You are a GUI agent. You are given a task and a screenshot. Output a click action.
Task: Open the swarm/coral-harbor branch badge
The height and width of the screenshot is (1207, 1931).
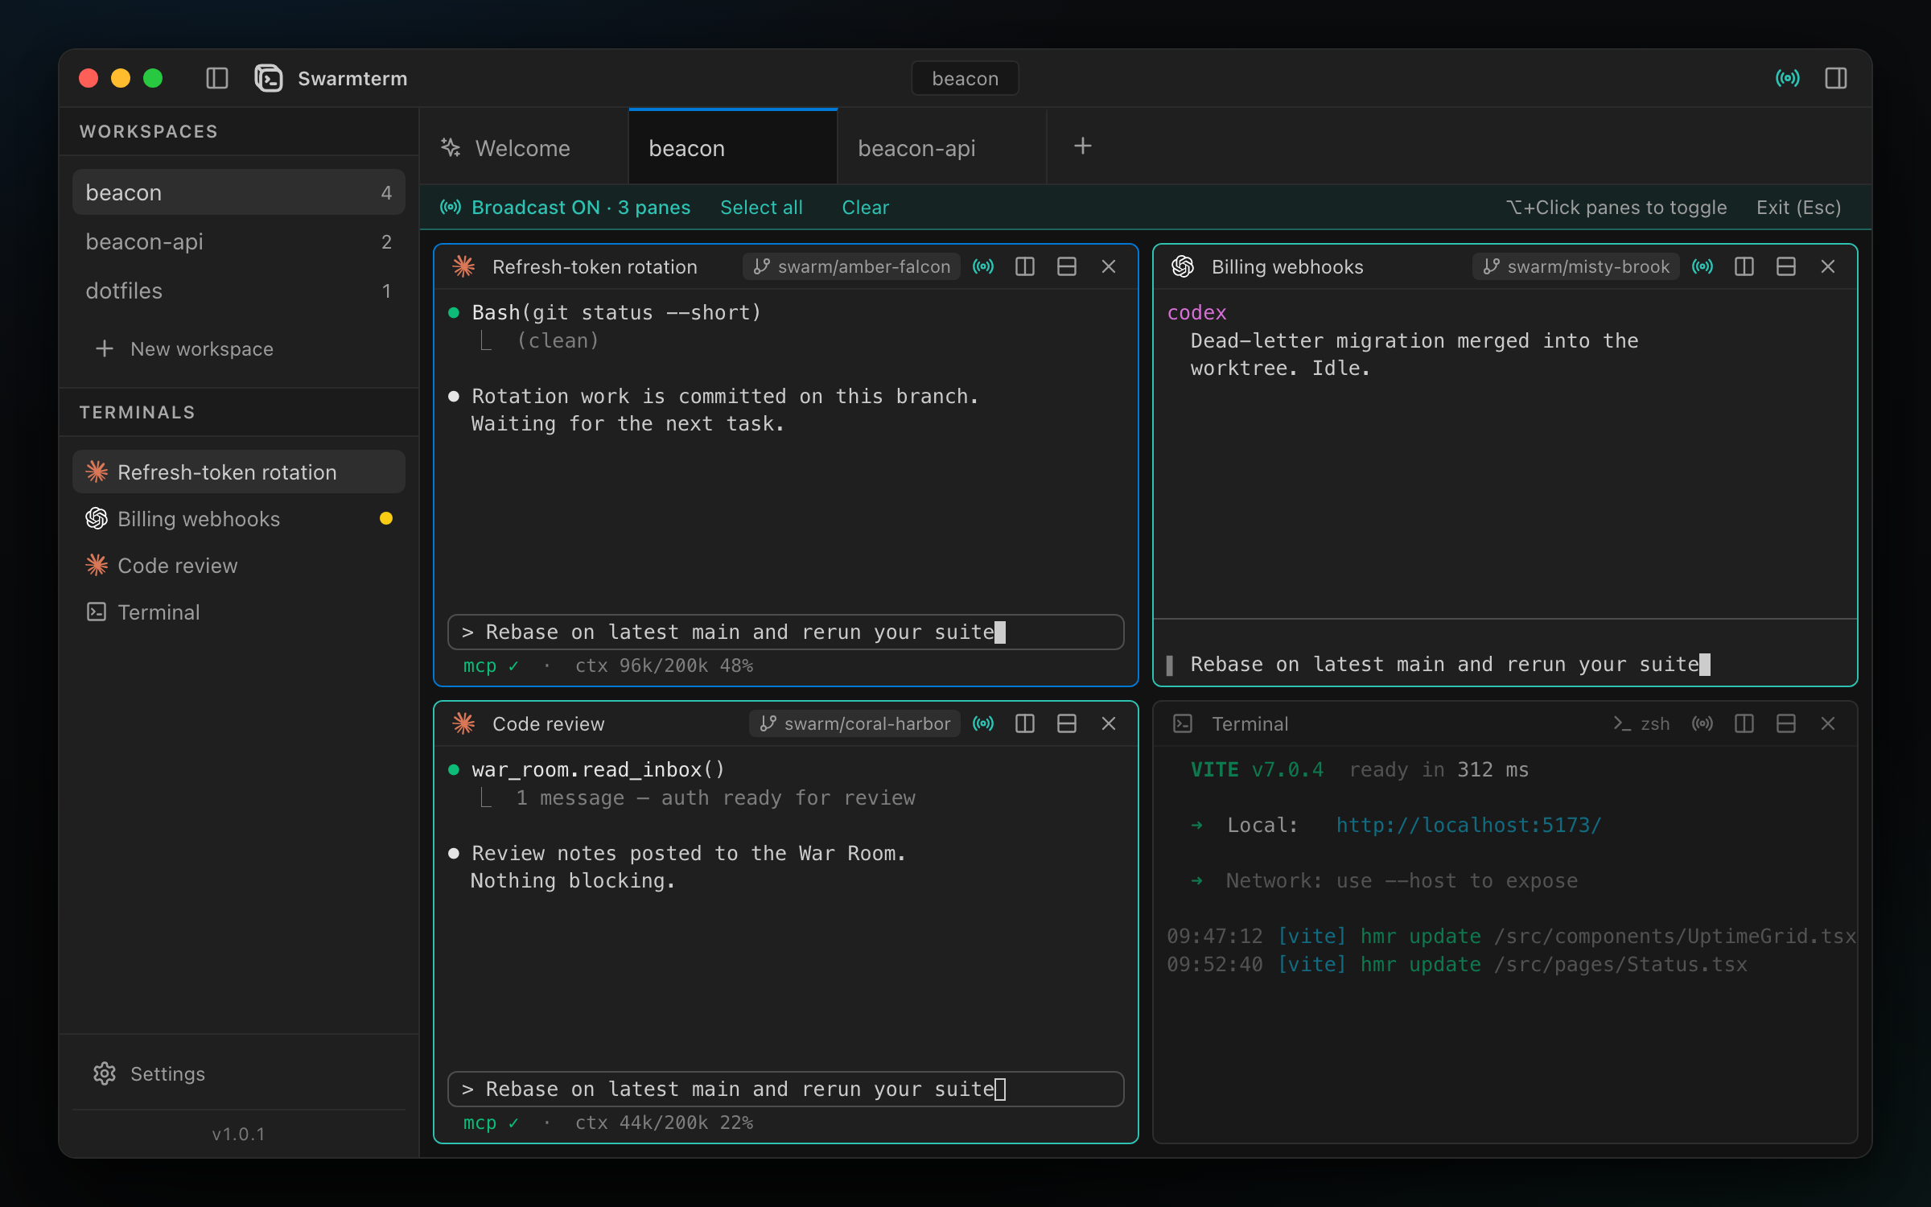855,723
